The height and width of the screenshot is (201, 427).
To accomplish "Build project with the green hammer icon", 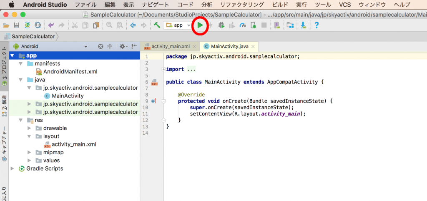I will pyautogui.click(x=157, y=25).
